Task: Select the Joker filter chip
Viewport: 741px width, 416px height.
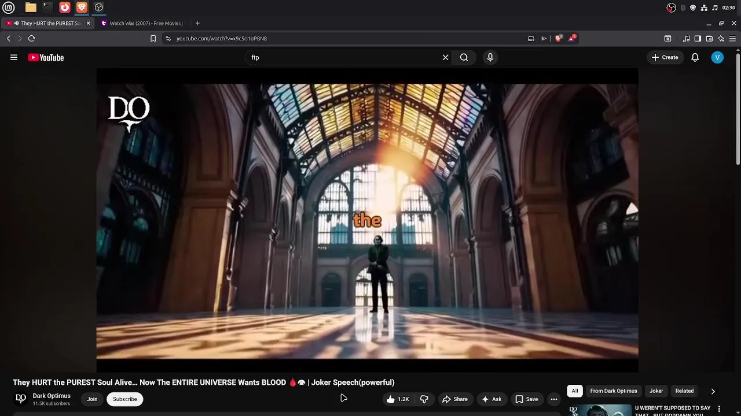Action: pos(656,391)
